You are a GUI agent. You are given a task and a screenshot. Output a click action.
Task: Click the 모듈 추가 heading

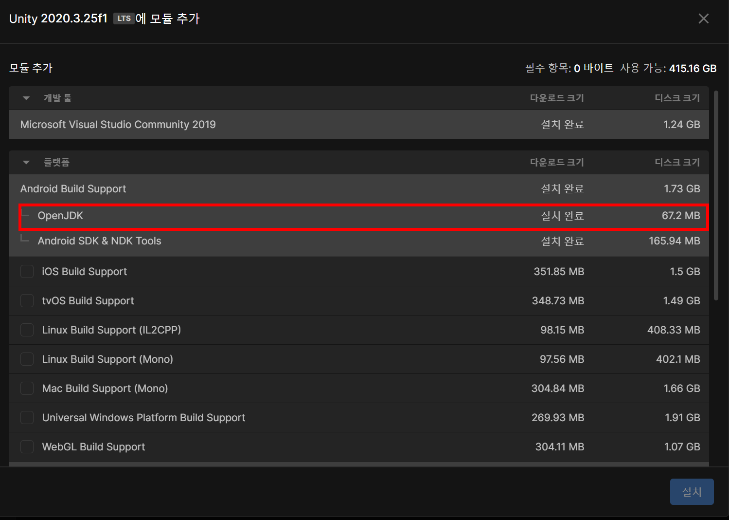point(31,68)
